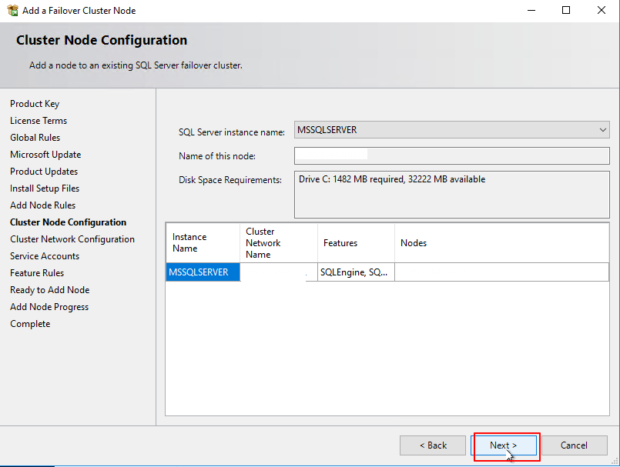Image resolution: width=620 pixels, height=467 pixels.
Task: Select License Terms step in sidebar
Action: [x=39, y=121]
